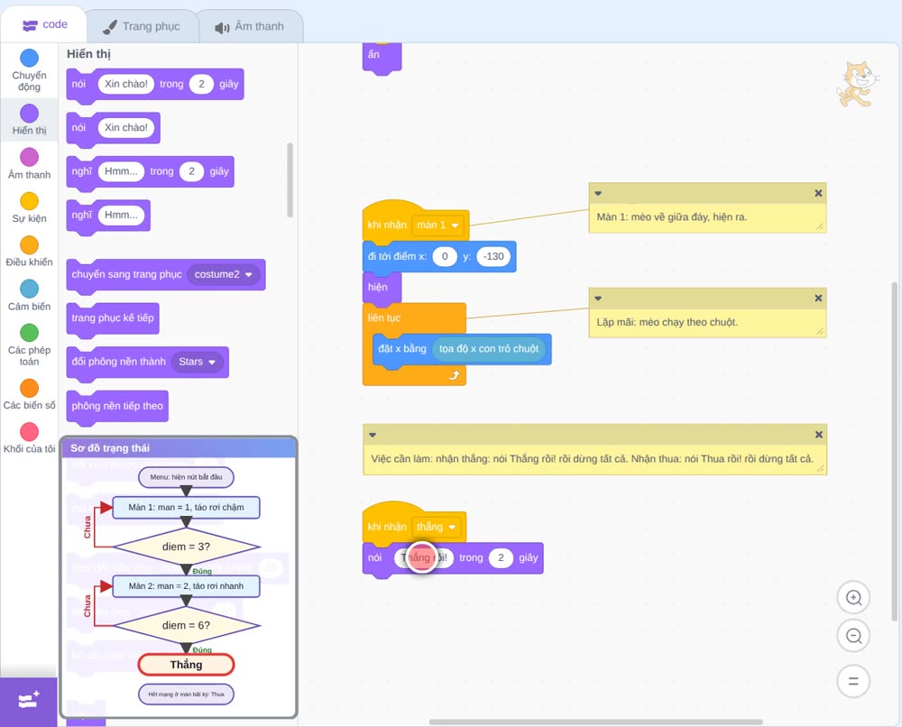Viewport: 902px width, 727px height.
Task: Open the Các phép toán category
Action: tap(30, 345)
